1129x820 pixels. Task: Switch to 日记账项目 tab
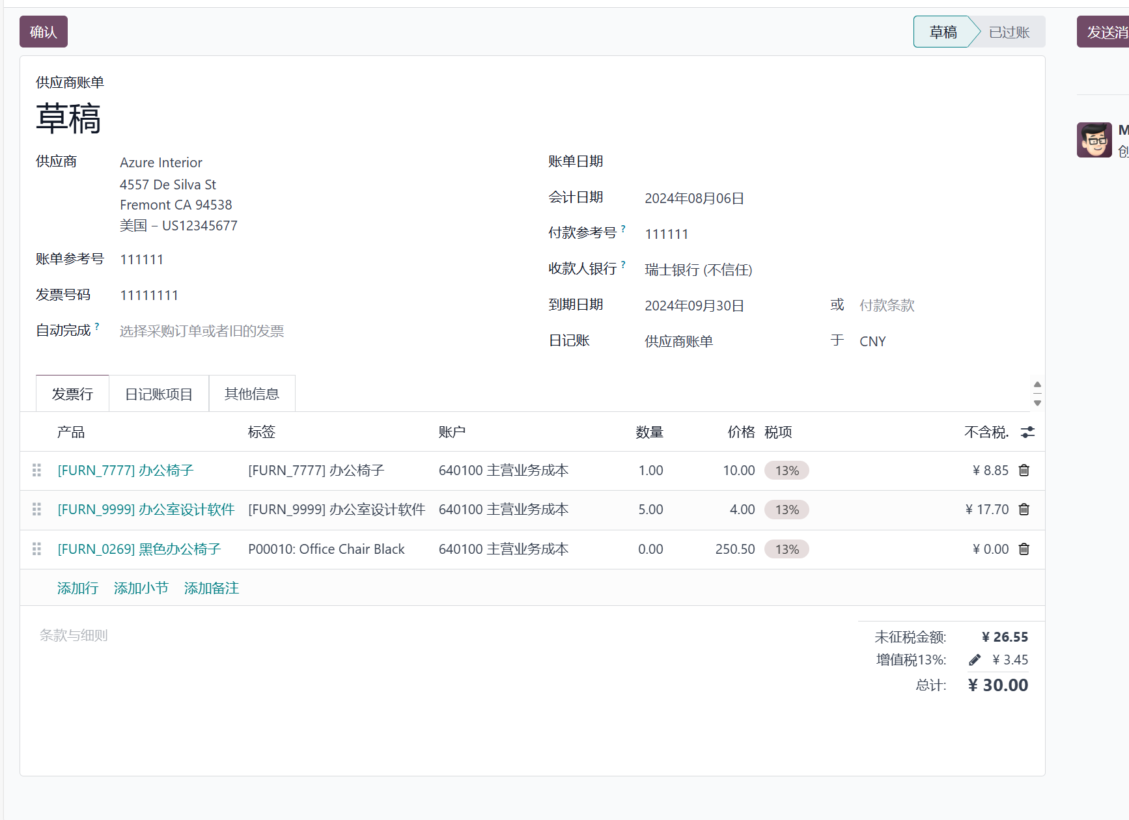159,394
